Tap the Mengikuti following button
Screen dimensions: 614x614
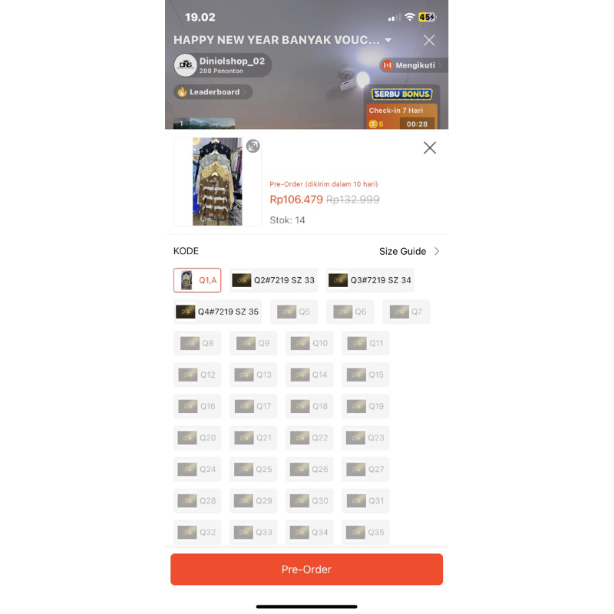(412, 65)
